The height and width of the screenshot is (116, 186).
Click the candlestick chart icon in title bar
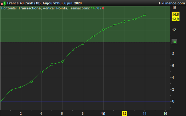[3, 3]
